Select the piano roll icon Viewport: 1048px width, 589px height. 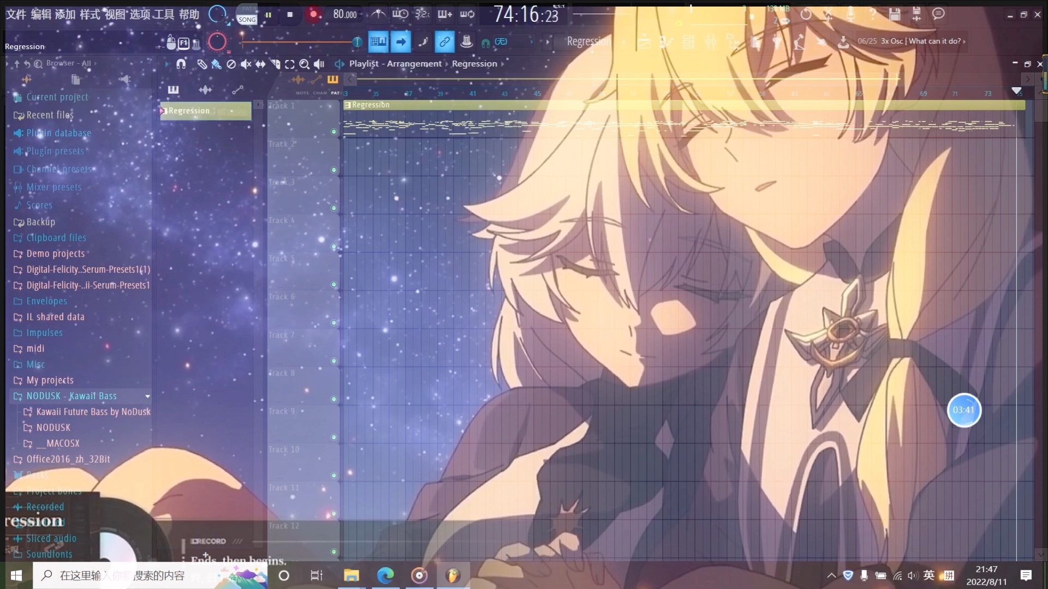(174, 88)
